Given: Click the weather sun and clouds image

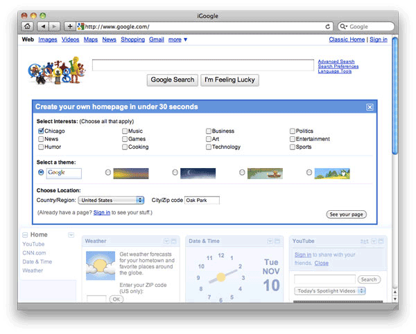Looking at the screenshot, I should click(x=101, y=266).
